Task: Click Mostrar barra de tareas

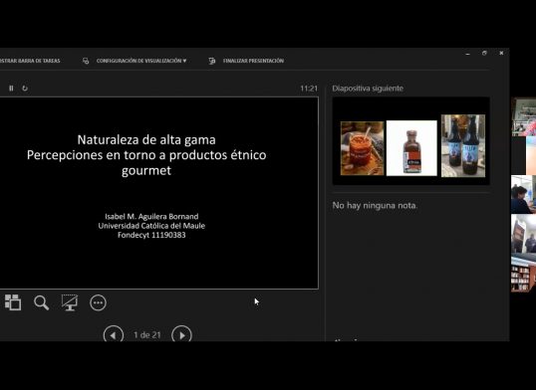Action: coord(30,61)
